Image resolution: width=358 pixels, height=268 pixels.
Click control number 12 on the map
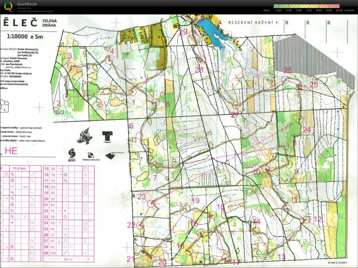coord(317,219)
